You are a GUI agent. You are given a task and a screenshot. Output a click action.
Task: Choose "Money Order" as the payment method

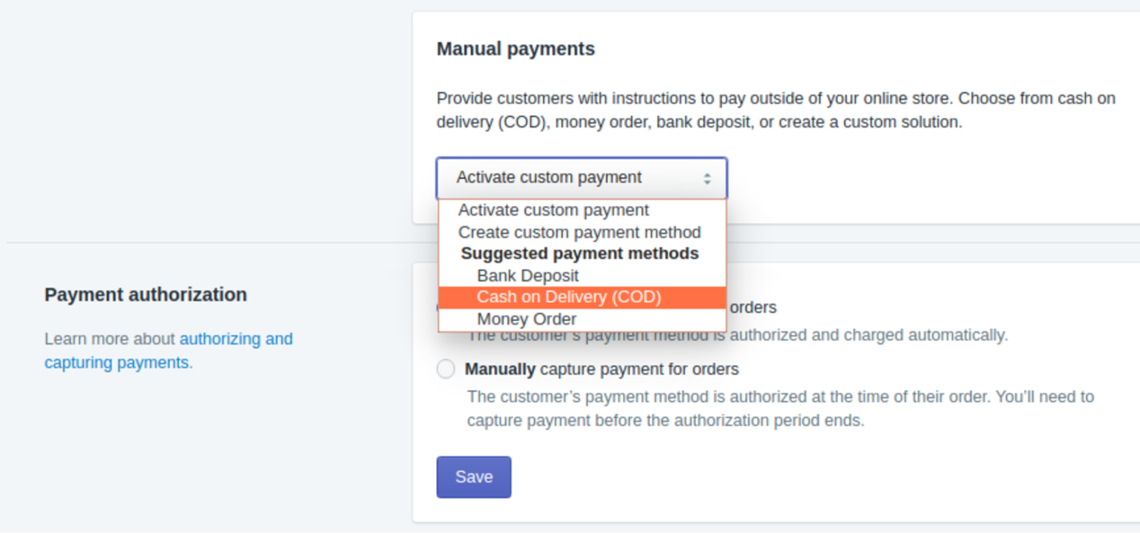coord(526,319)
